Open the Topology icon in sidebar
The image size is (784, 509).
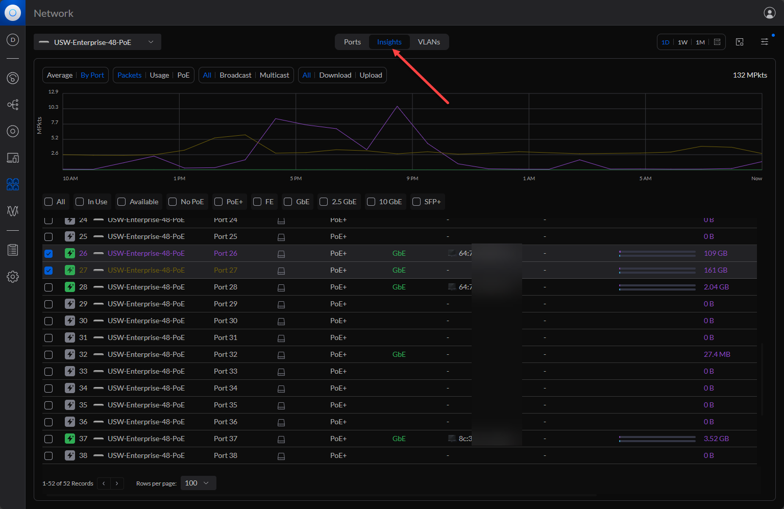pos(13,105)
